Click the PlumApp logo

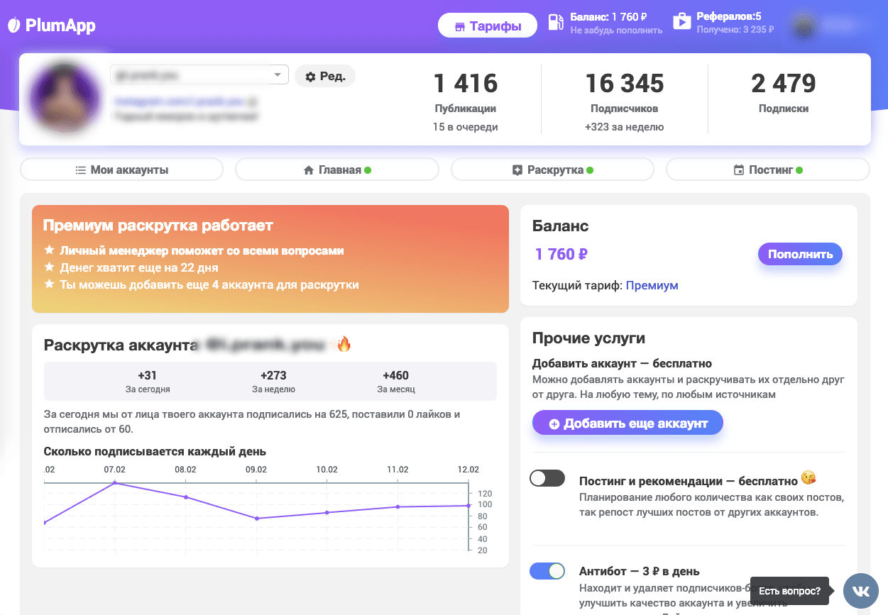pos(51,26)
